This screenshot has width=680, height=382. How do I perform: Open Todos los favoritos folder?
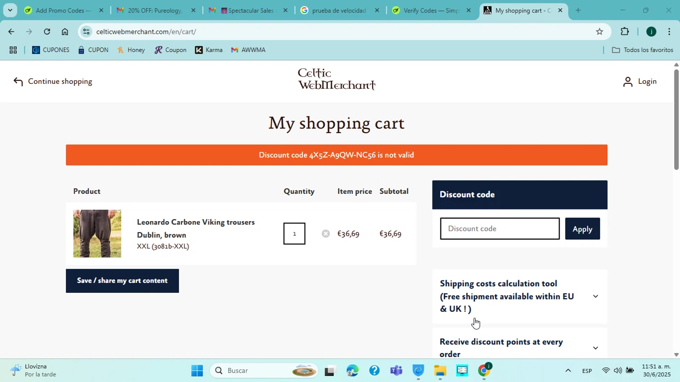pyautogui.click(x=642, y=50)
